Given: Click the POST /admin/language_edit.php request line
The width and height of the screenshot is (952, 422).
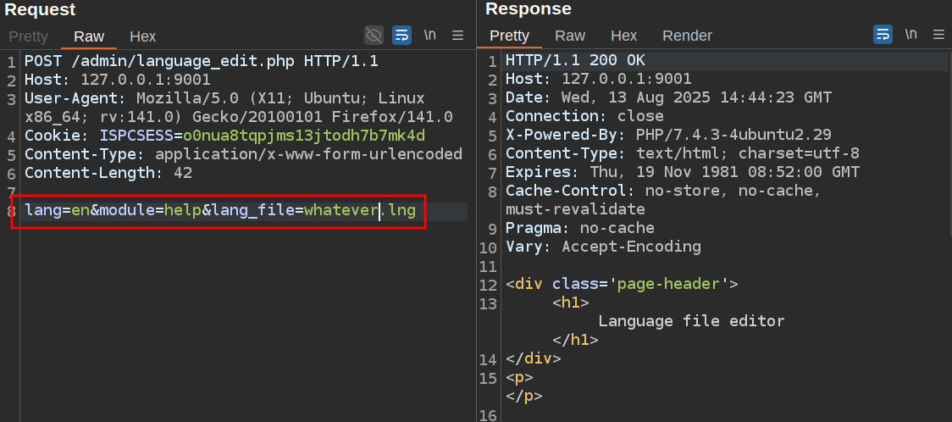Looking at the screenshot, I should tap(201, 61).
